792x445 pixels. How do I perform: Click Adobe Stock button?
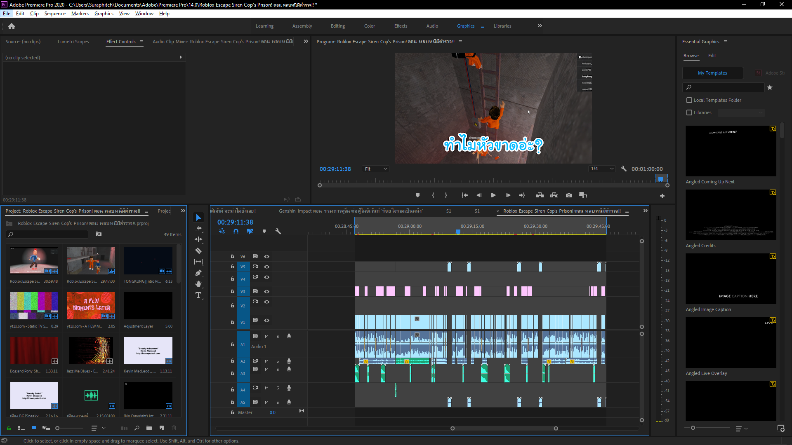[x=769, y=73]
